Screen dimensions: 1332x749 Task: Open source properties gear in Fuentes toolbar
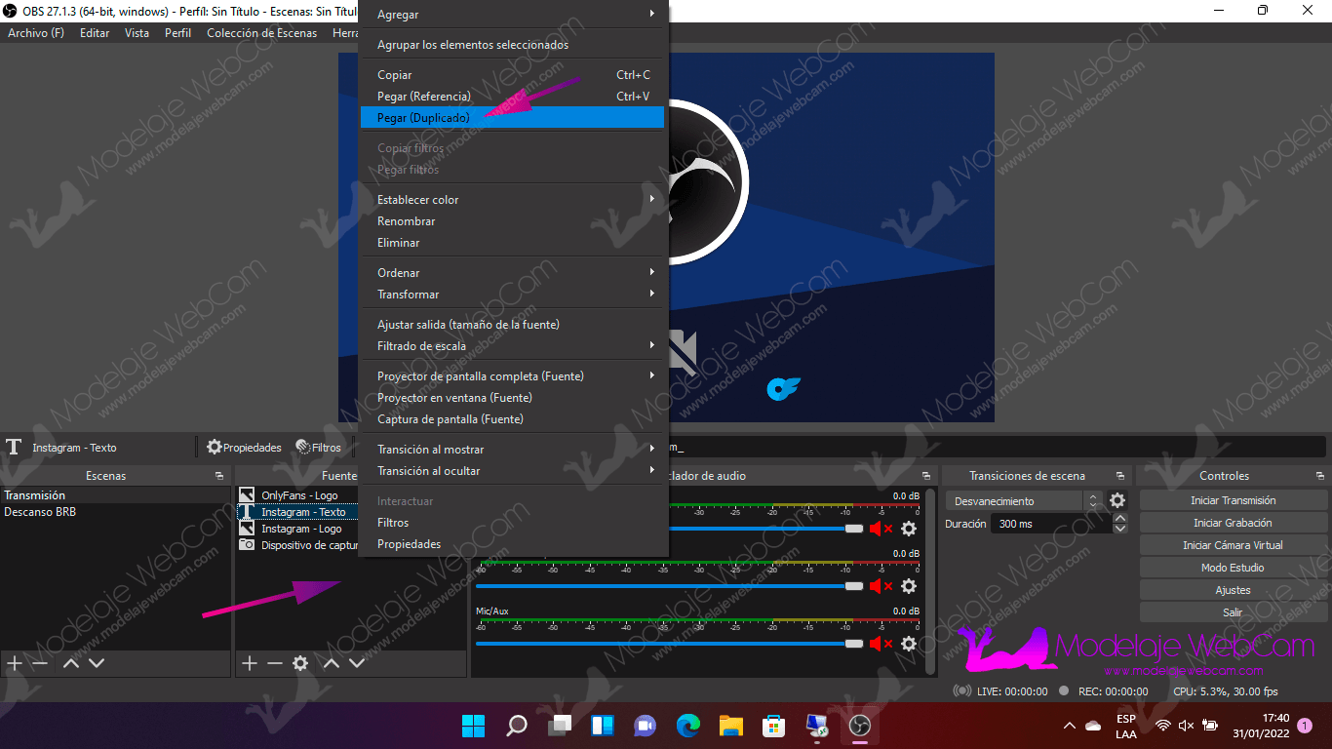coord(300,663)
